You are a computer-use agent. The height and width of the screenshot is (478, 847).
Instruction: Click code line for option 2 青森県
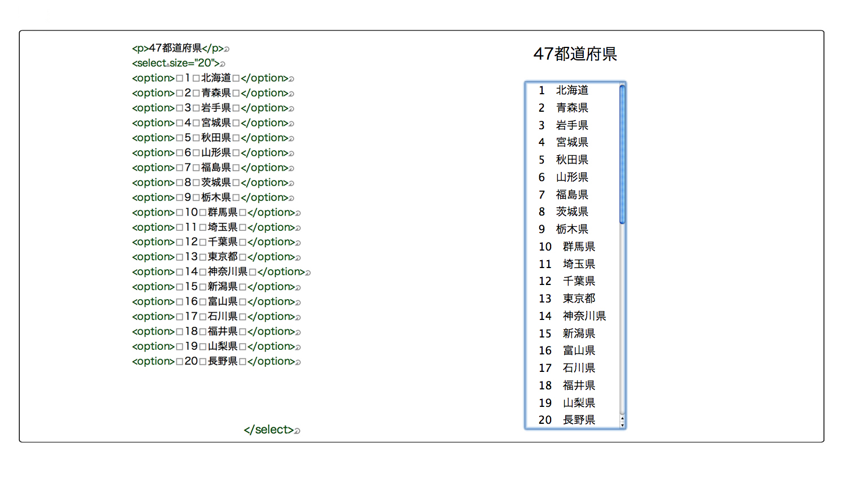click(x=213, y=93)
